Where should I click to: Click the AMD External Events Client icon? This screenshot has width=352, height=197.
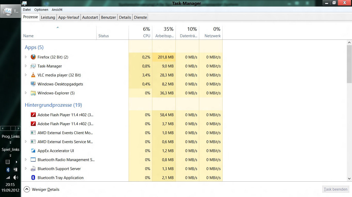pos(33,133)
